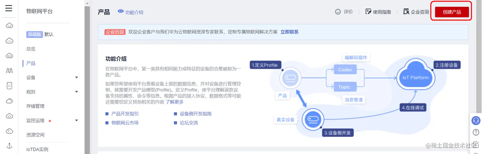Click the 了解更多 link

[x=174, y=102]
